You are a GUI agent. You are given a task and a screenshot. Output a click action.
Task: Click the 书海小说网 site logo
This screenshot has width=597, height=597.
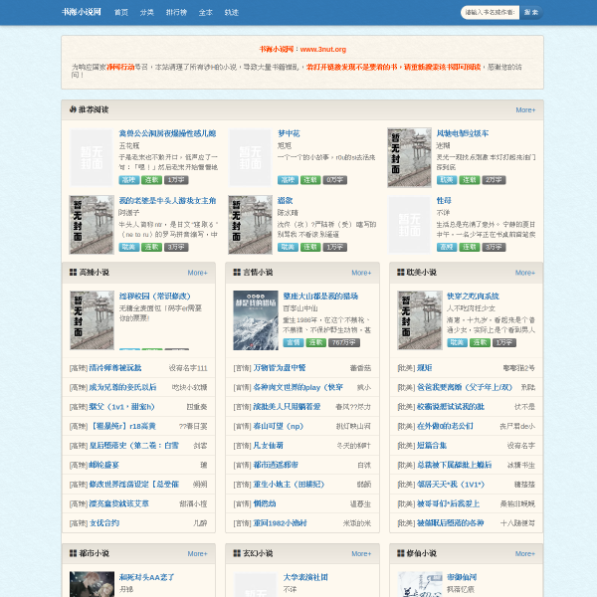click(82, 12)
